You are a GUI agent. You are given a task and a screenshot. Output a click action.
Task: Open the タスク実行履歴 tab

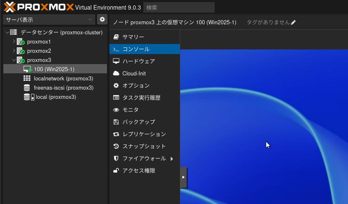[x=145, y=98]
